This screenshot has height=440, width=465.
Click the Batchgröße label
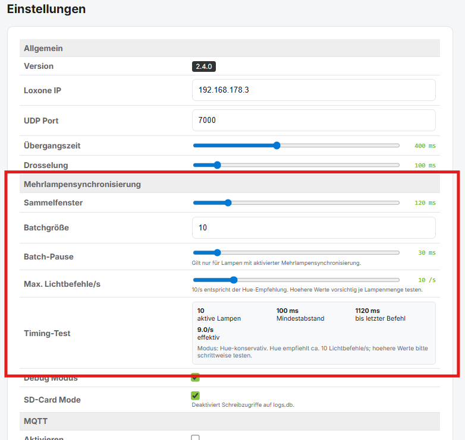tap(46, 227)
